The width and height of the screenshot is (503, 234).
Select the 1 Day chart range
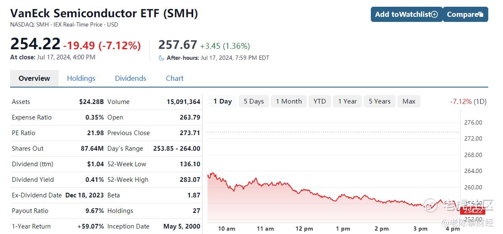click(x=223, y=101)
